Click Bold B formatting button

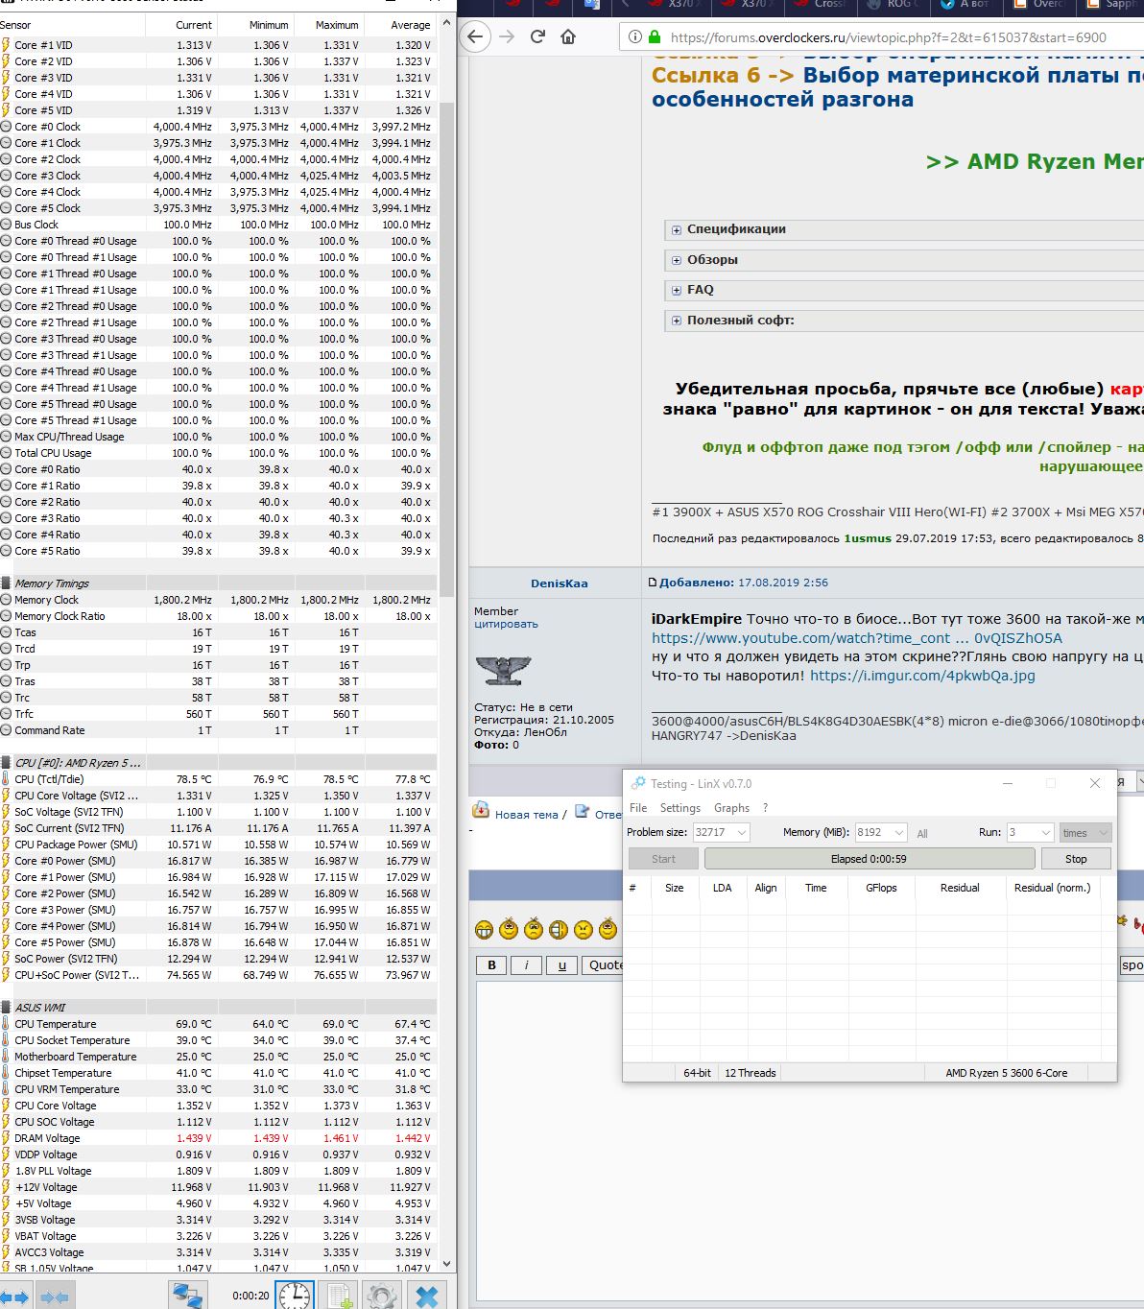(492, 965)
